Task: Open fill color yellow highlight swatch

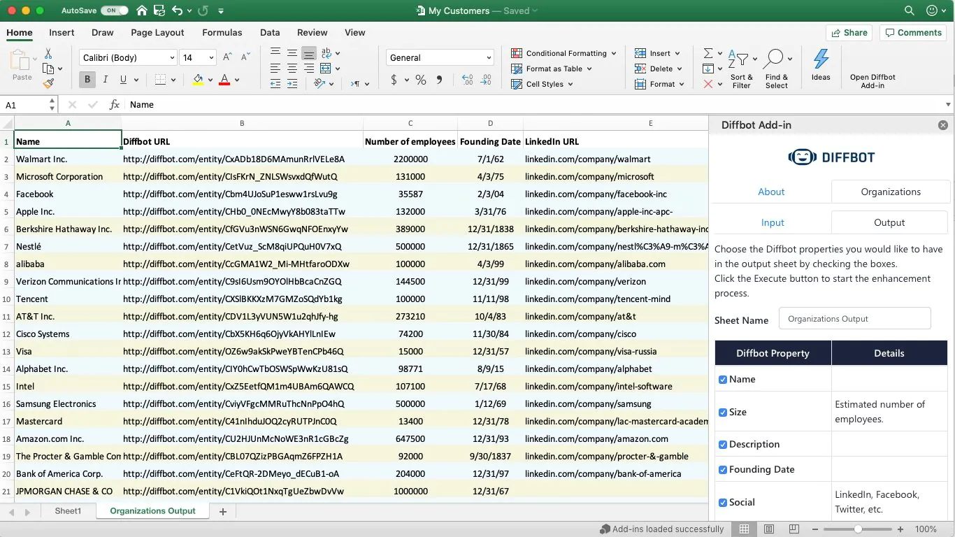Action: (x=198, y=80)
